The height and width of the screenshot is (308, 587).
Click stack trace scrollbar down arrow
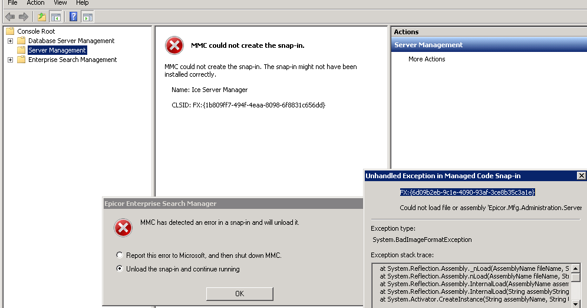pyautogui.click(x=576, y=304)
